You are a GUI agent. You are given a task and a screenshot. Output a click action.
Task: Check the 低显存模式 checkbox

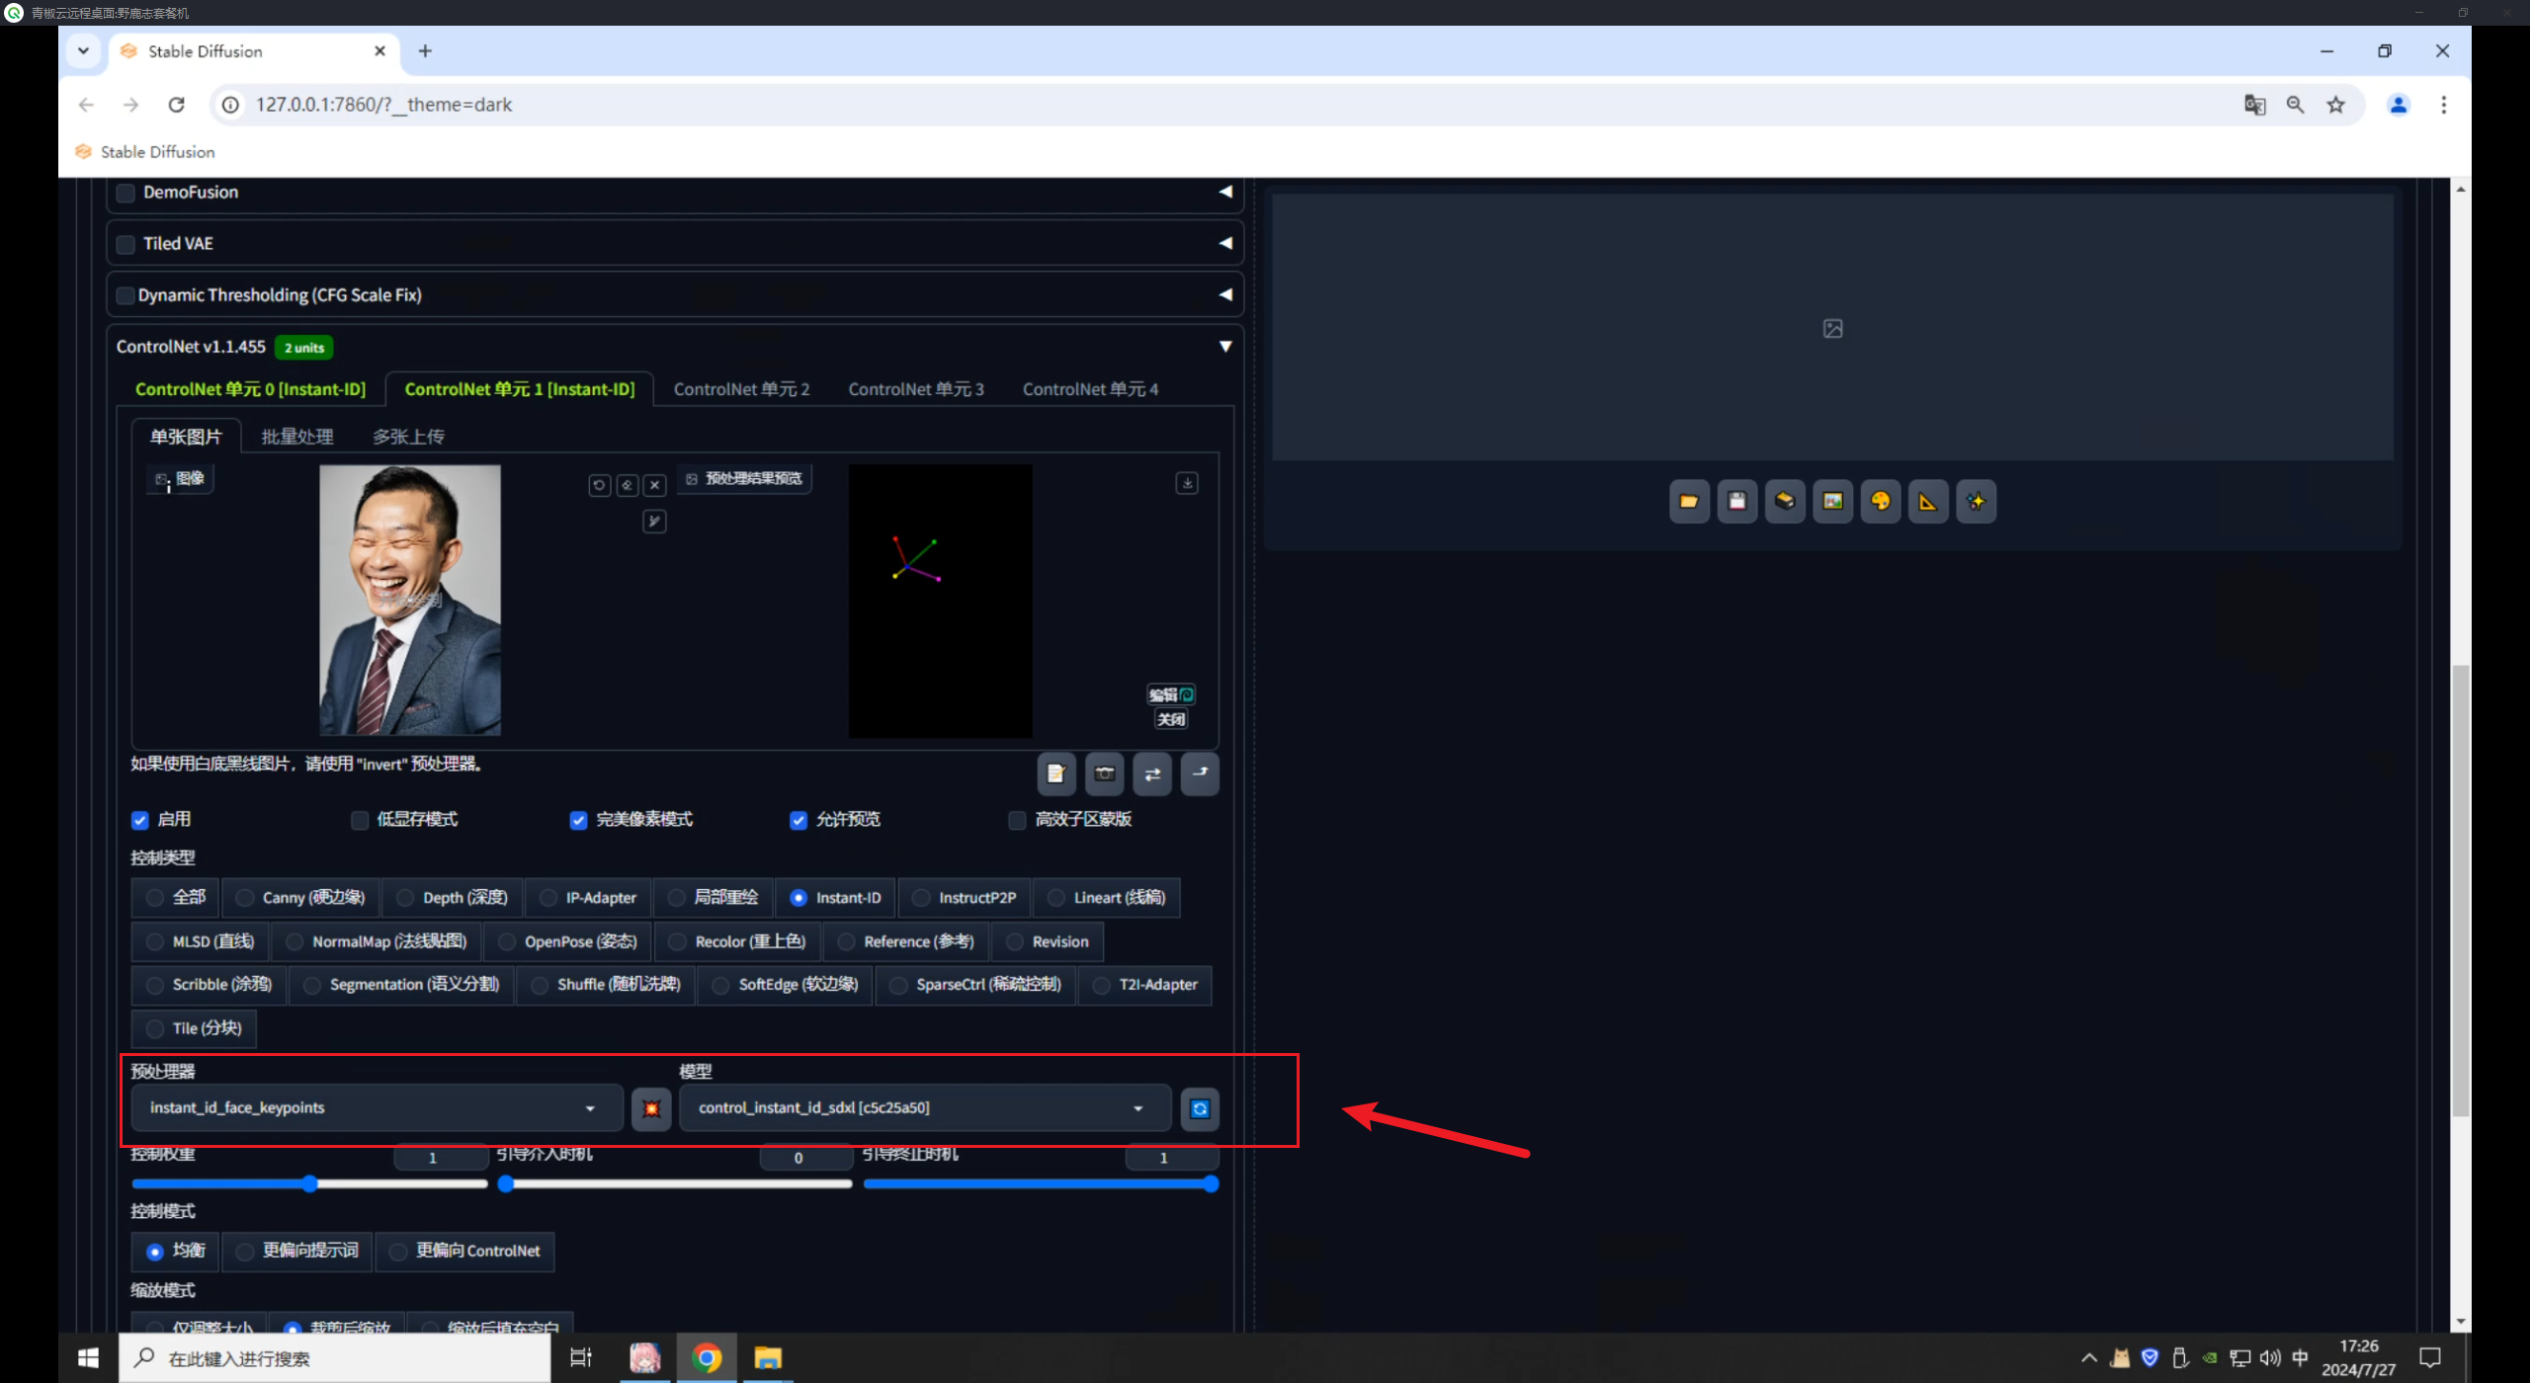360,820
